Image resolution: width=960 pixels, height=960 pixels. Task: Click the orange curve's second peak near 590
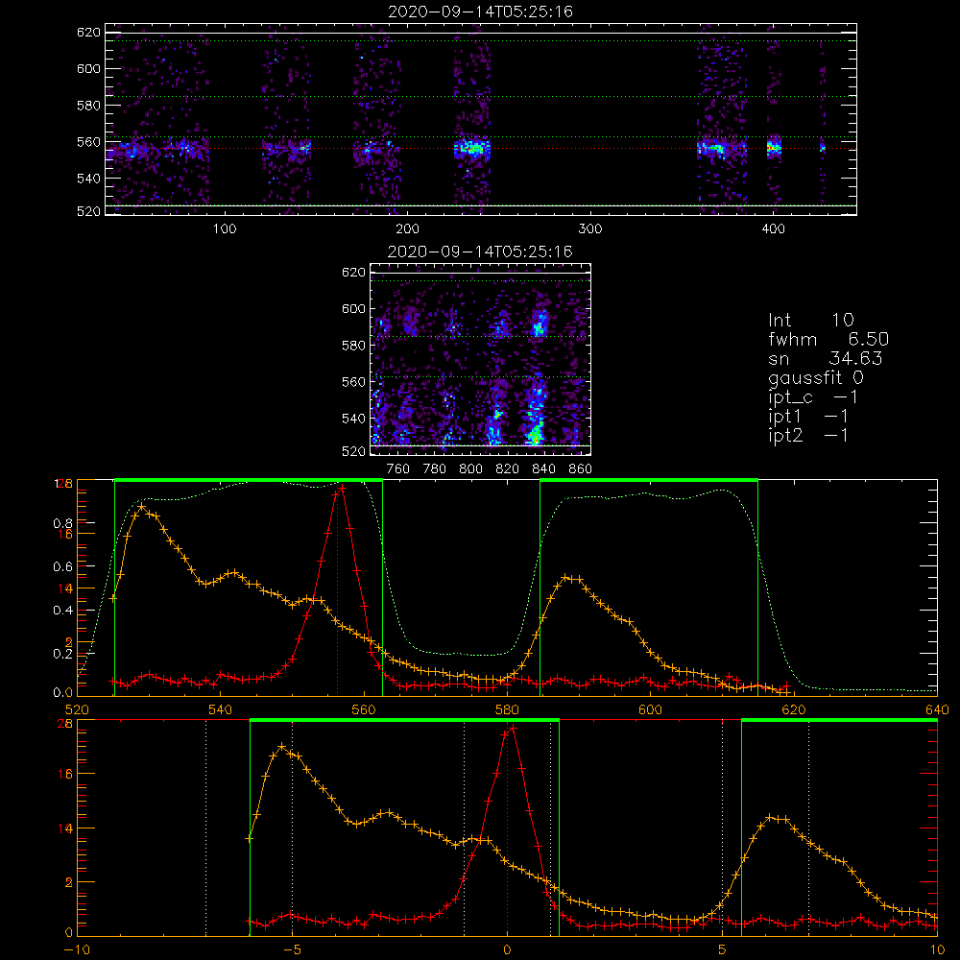tap(567, 577)
